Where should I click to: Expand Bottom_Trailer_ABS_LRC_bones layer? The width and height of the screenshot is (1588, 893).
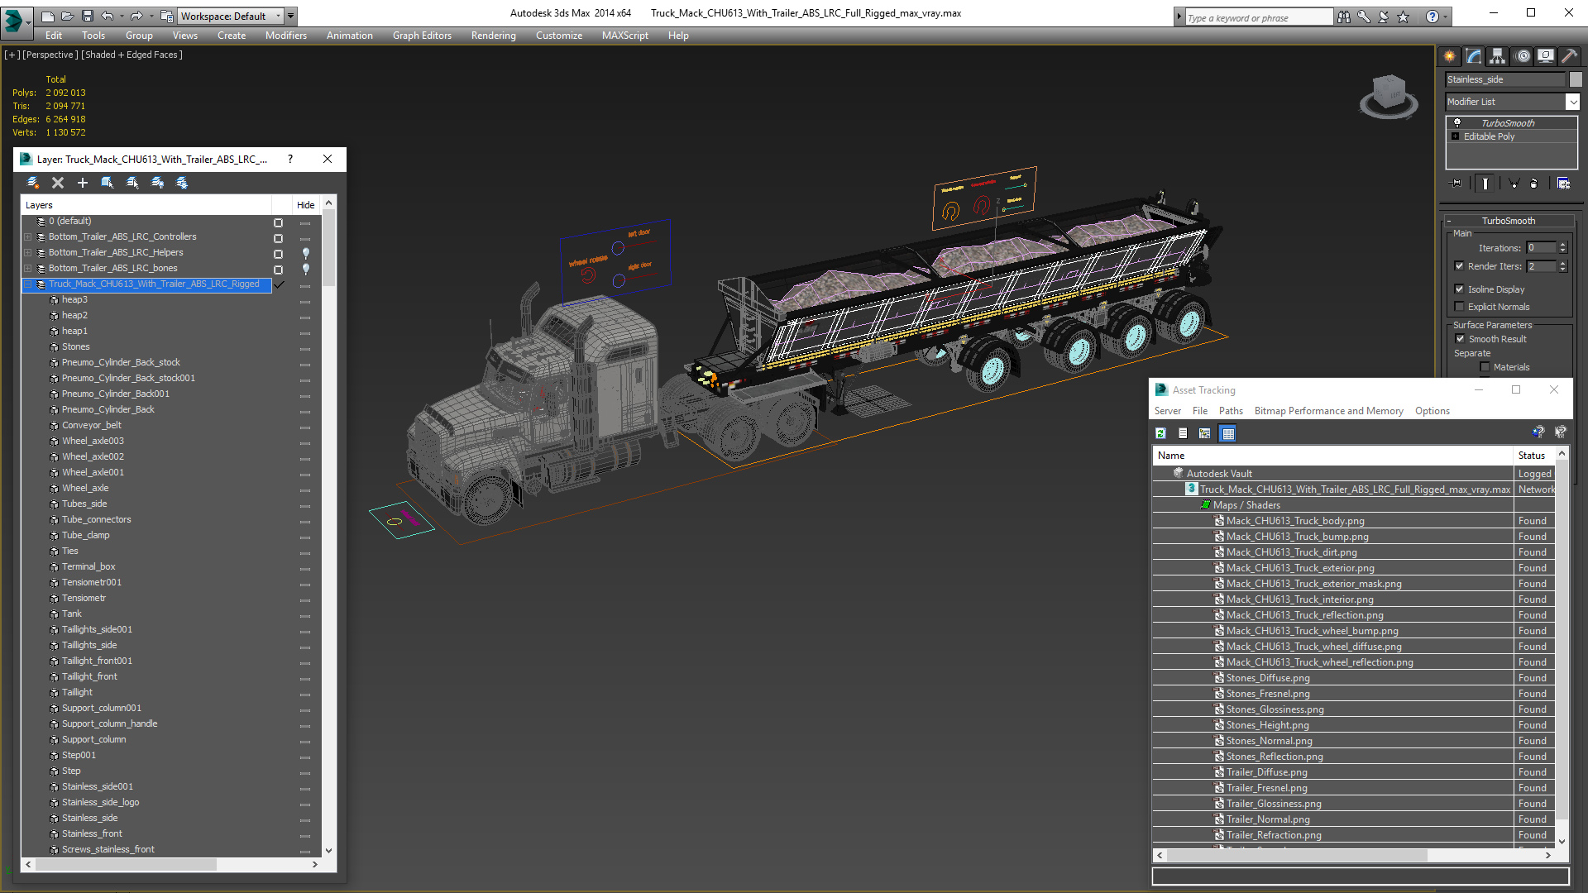pyautogui.click(x=27, y=269)
